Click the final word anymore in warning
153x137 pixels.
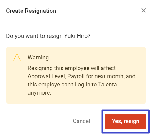tap(39, 93)
